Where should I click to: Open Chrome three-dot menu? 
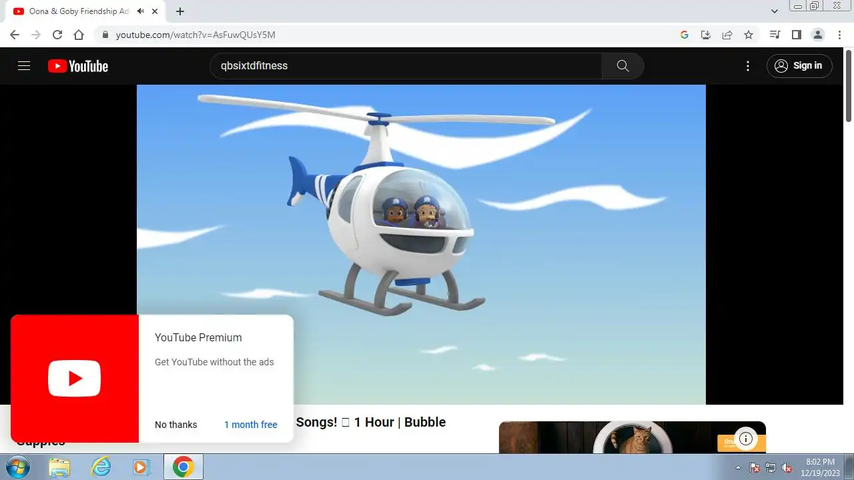coord(839,35)
